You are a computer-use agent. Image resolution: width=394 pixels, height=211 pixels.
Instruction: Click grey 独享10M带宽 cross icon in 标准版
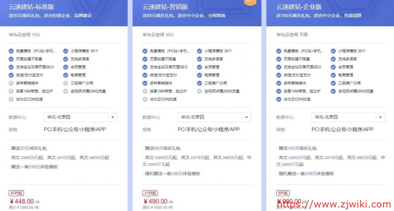pyautogui.click(x=11, y=91)
